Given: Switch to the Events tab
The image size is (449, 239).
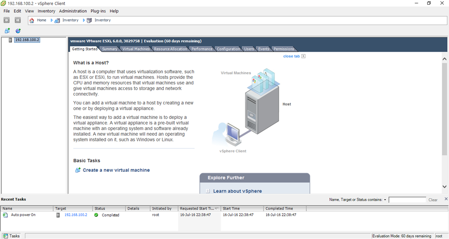Looking at the screenshot, I should pos(263,49).
